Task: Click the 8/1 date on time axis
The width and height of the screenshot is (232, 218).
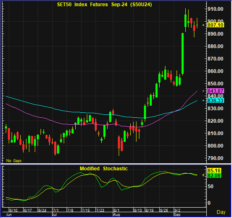Action: pos(117,210)
